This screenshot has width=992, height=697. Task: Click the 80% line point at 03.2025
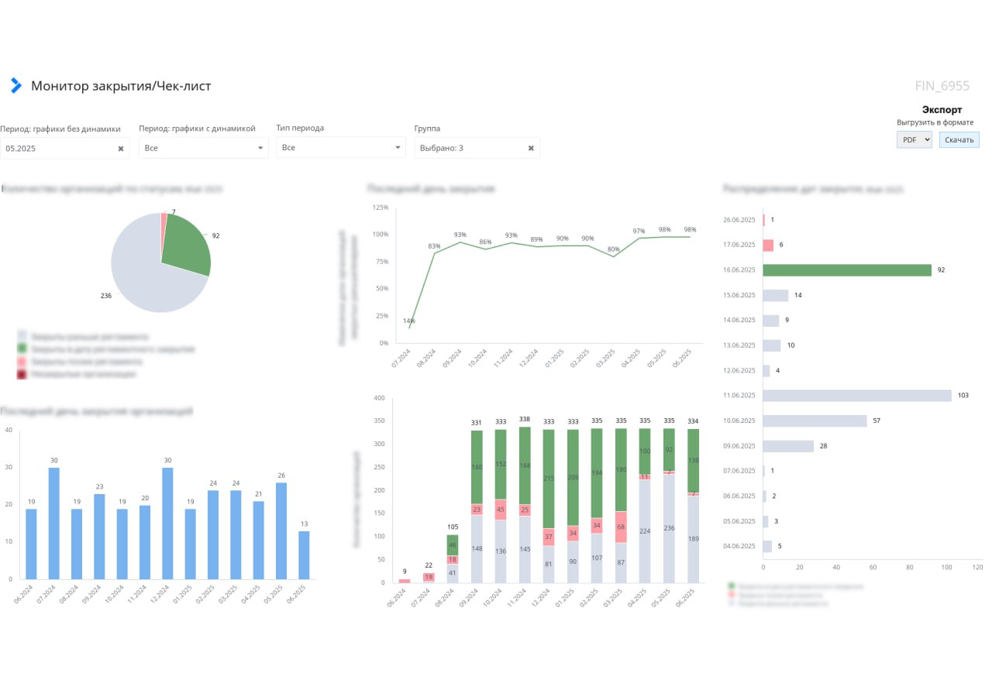(614, 256)
